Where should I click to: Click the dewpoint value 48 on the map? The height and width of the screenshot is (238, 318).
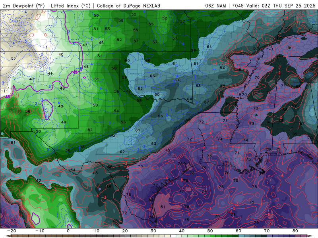pyautogui.click(x=60, y=106)
